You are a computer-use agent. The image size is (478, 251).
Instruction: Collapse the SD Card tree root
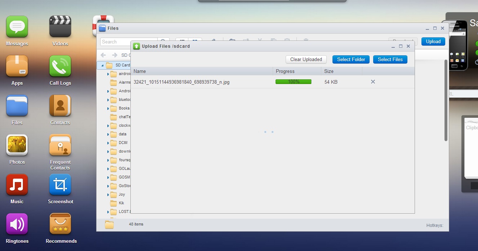coord(102,66)
